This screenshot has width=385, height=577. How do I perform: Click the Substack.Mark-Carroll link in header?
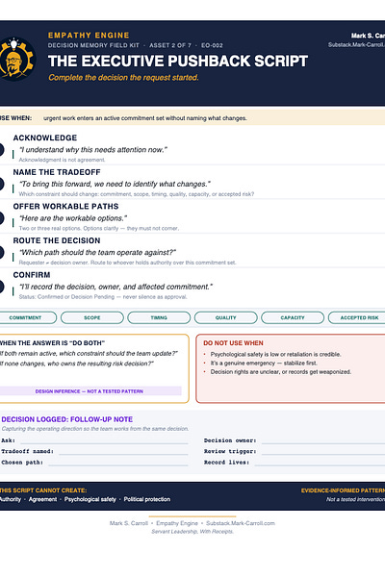pyautogui.click(x=356, y=45)
